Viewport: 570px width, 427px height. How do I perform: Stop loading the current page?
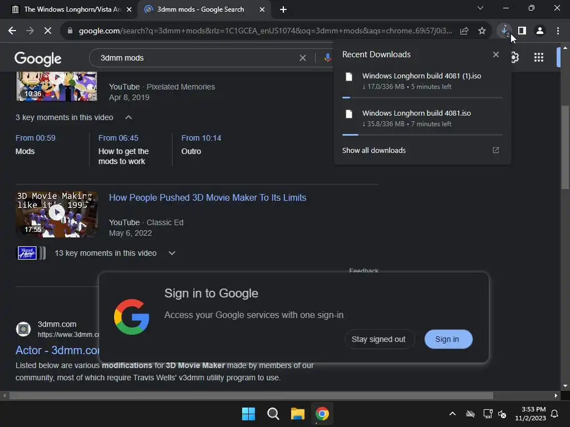click(x=48, y=31)
